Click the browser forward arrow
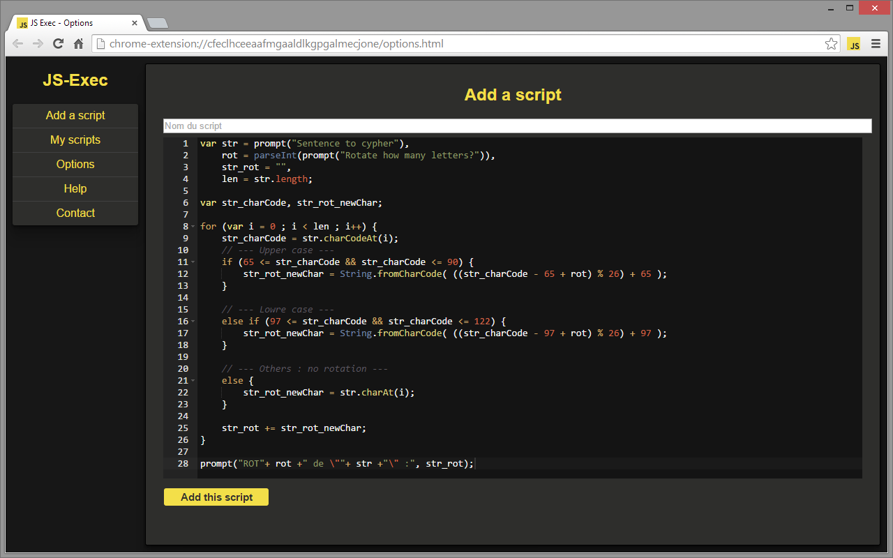893x558 pixels. [38, 44]
